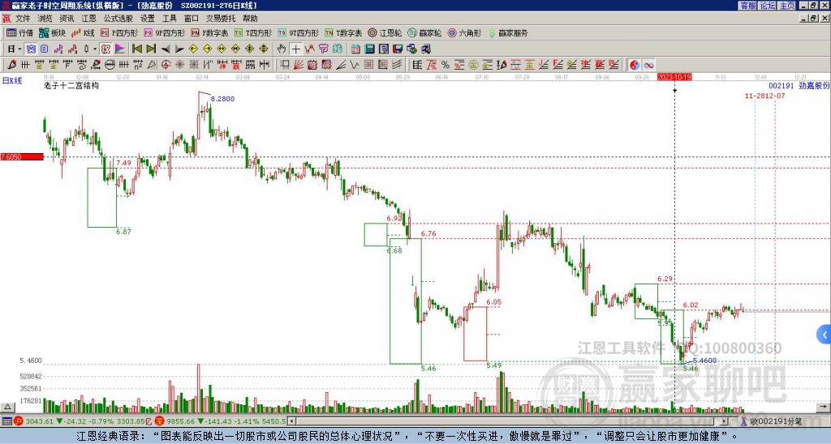
Task: Open the 公式选股 menu
Action: [118, 19]
